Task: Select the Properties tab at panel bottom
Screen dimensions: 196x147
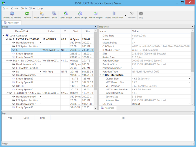Action: click(108, 108)
